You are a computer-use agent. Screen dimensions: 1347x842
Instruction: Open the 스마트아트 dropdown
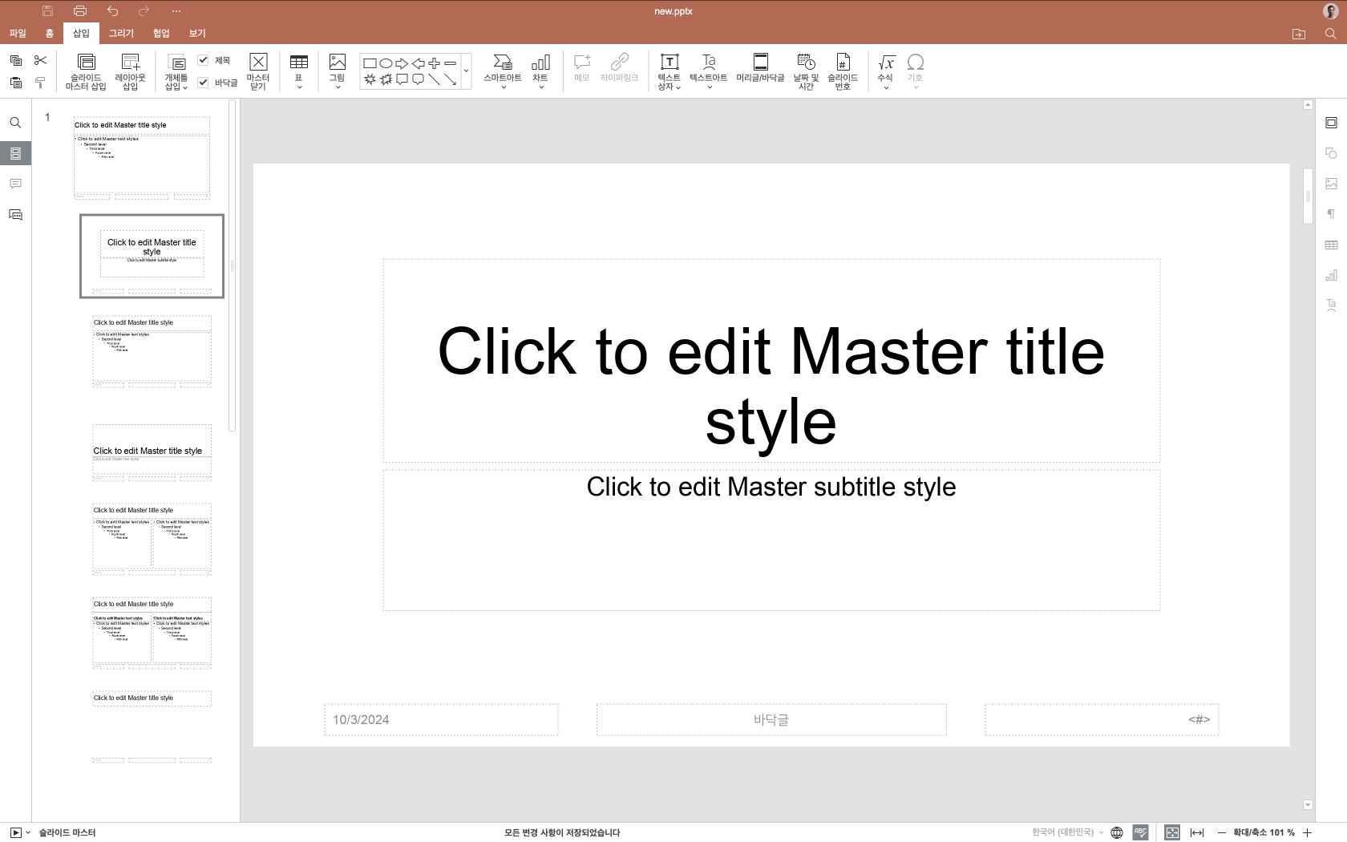(503, 71)
